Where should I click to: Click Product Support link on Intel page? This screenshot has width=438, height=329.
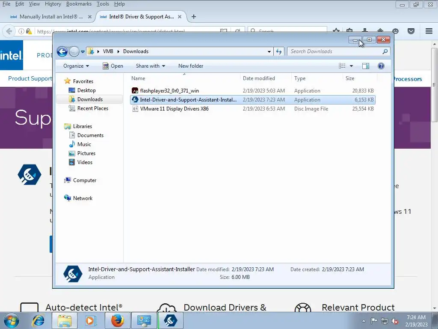[x=30, y=79]
